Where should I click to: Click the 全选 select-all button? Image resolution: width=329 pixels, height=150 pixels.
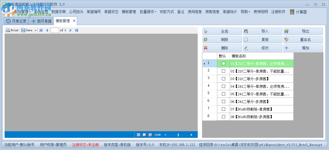click(x=222, y=31)
